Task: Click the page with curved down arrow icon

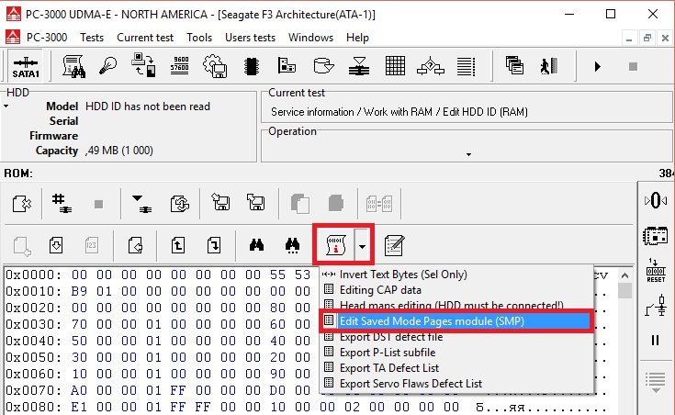Action: [x=214, y=245]
